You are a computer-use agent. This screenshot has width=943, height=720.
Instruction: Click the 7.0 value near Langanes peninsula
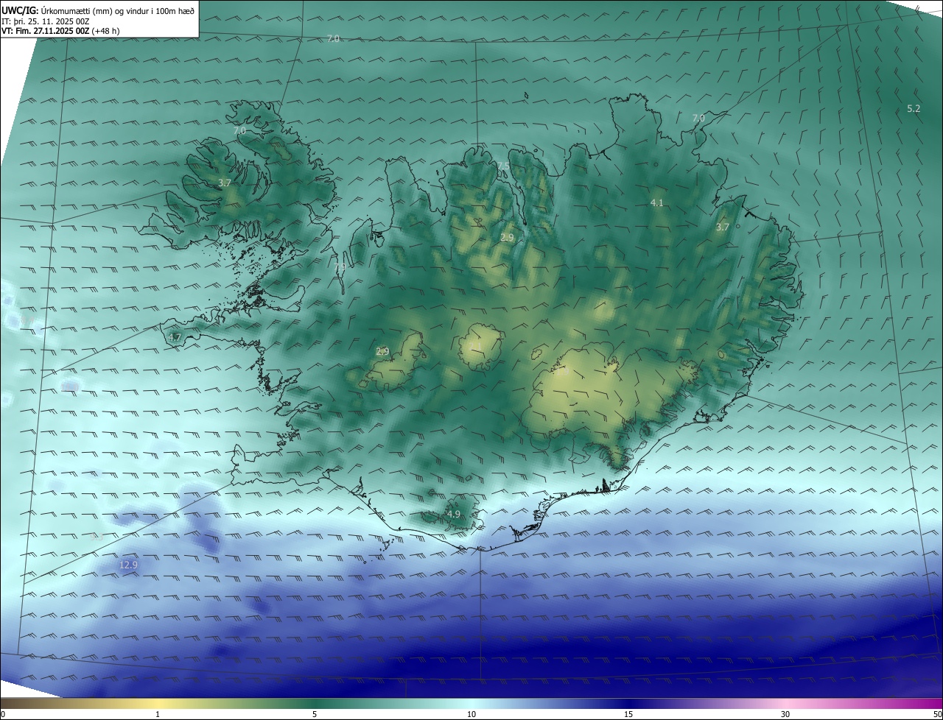click(x=698, y=118)
